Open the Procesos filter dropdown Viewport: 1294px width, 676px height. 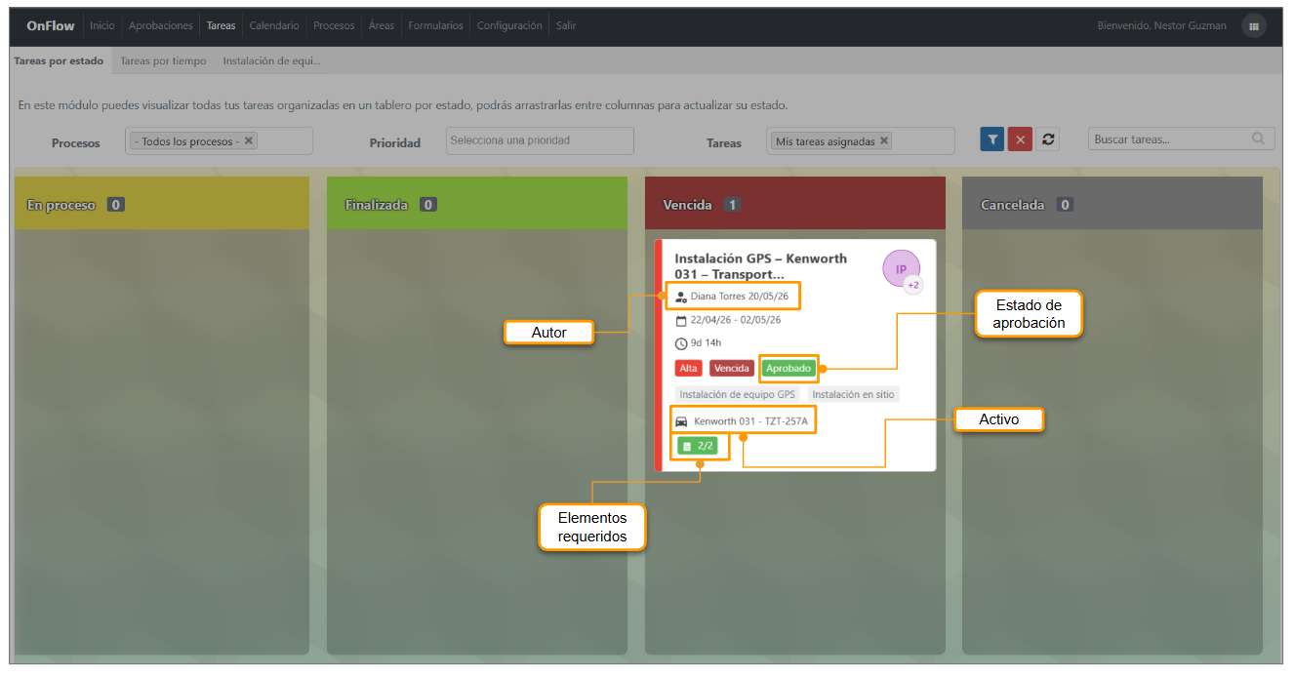click(x=219, y=140)
